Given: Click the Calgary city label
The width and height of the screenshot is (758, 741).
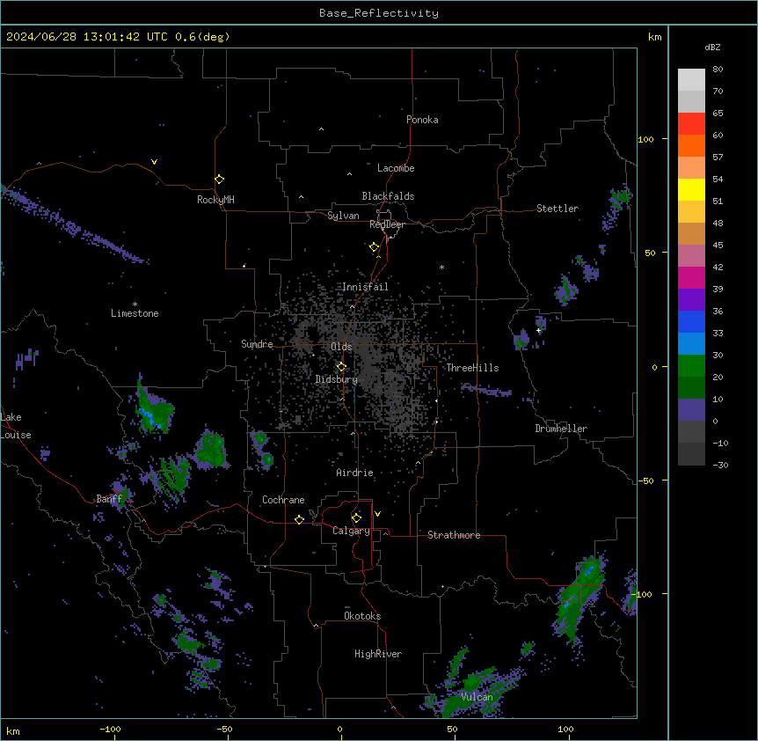Looking at the screenshot, I should tap(351, 531).
